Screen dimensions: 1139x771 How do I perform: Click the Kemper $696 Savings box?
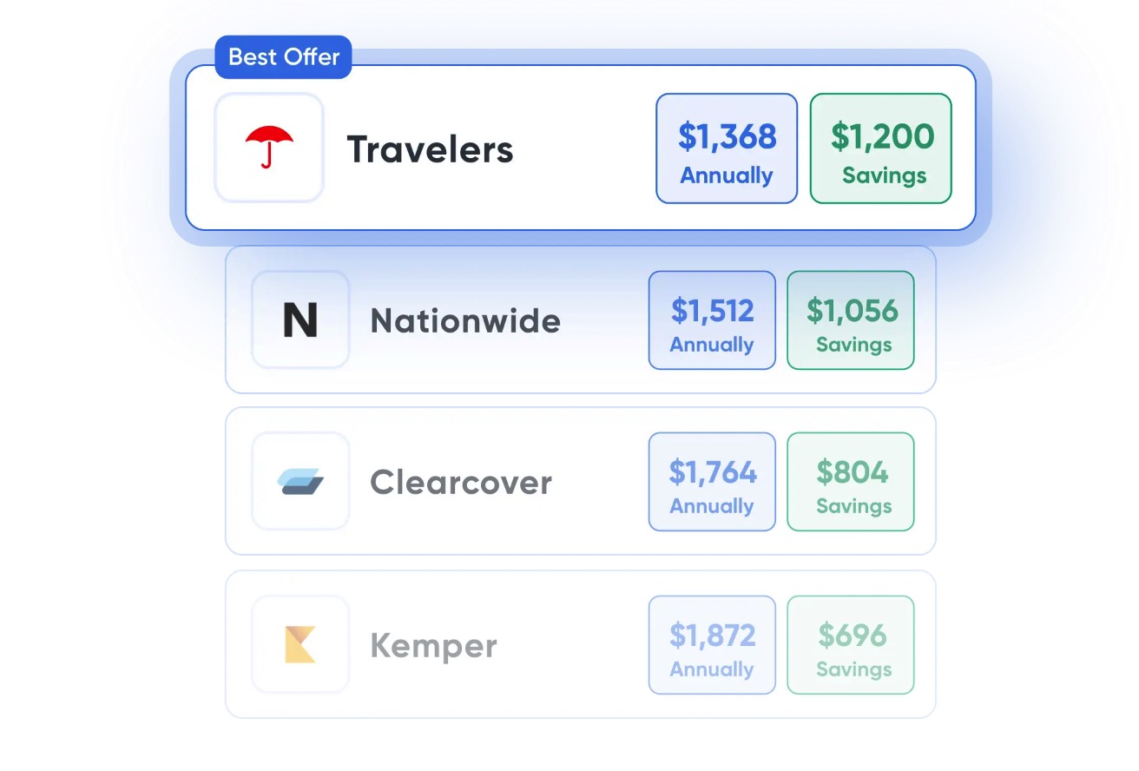coord(851,645)
